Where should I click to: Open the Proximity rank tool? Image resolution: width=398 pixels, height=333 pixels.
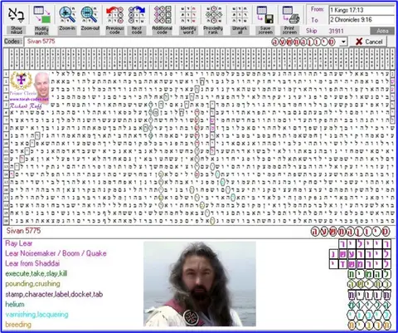coord(213,15)
